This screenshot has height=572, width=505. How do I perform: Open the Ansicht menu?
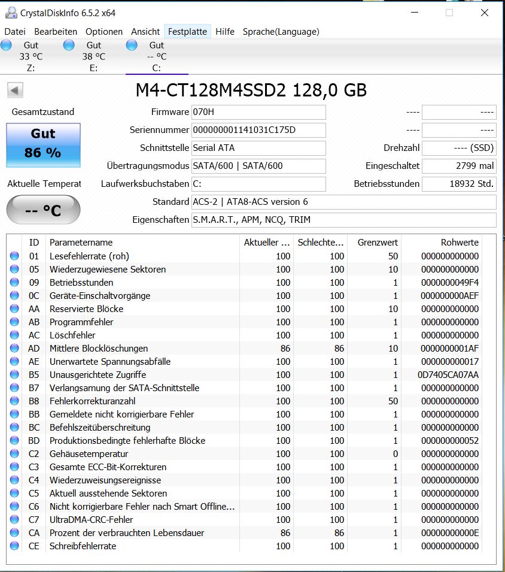145,32
